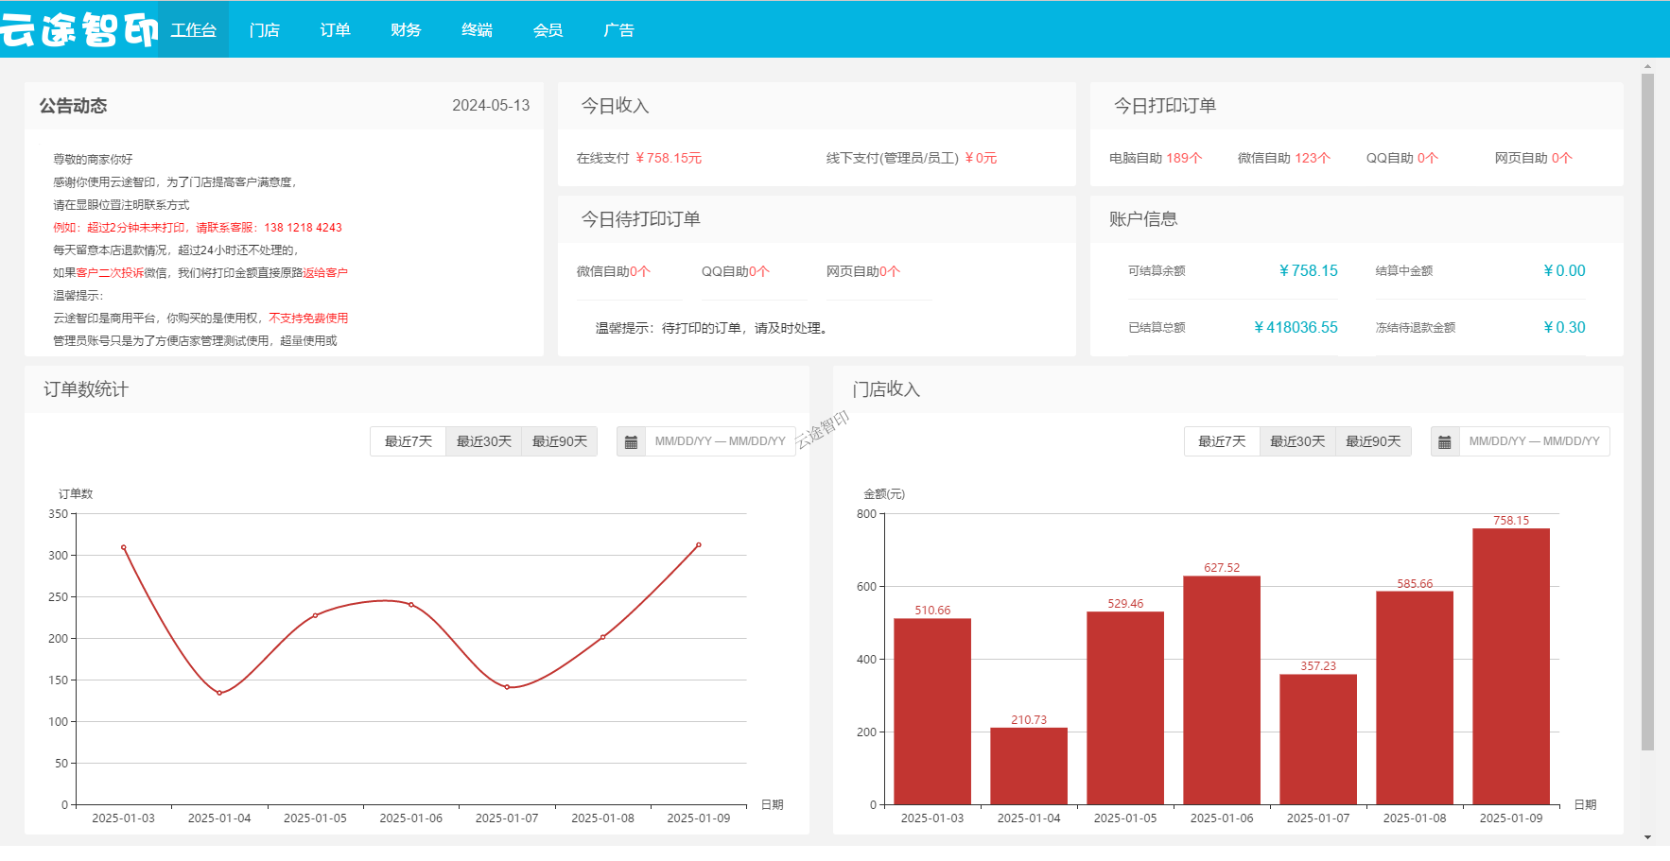Click the 2024-05-13 announcement date
The height and width of the screenshot is (861, 1670).
(491, 105)
